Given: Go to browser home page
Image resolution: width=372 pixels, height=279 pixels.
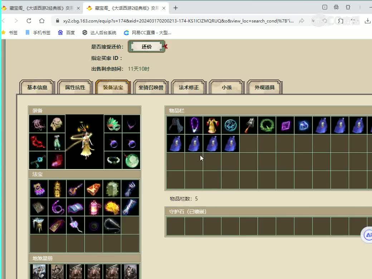Looking at the screenshot, I should tap(42, 21).
